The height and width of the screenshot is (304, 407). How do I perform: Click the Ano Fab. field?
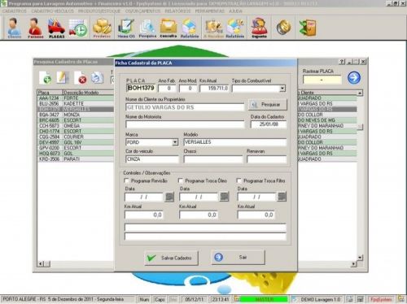tap(167, 89)
